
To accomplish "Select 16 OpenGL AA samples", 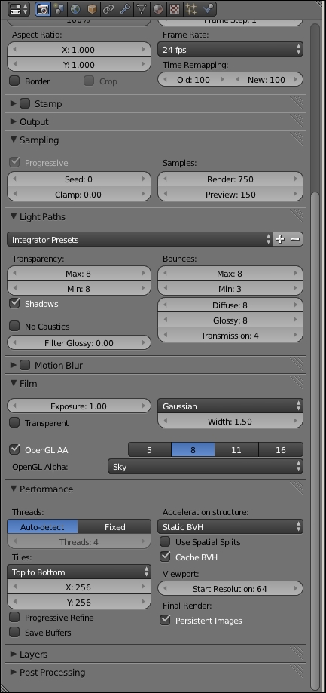I will (x=281, y=450).
